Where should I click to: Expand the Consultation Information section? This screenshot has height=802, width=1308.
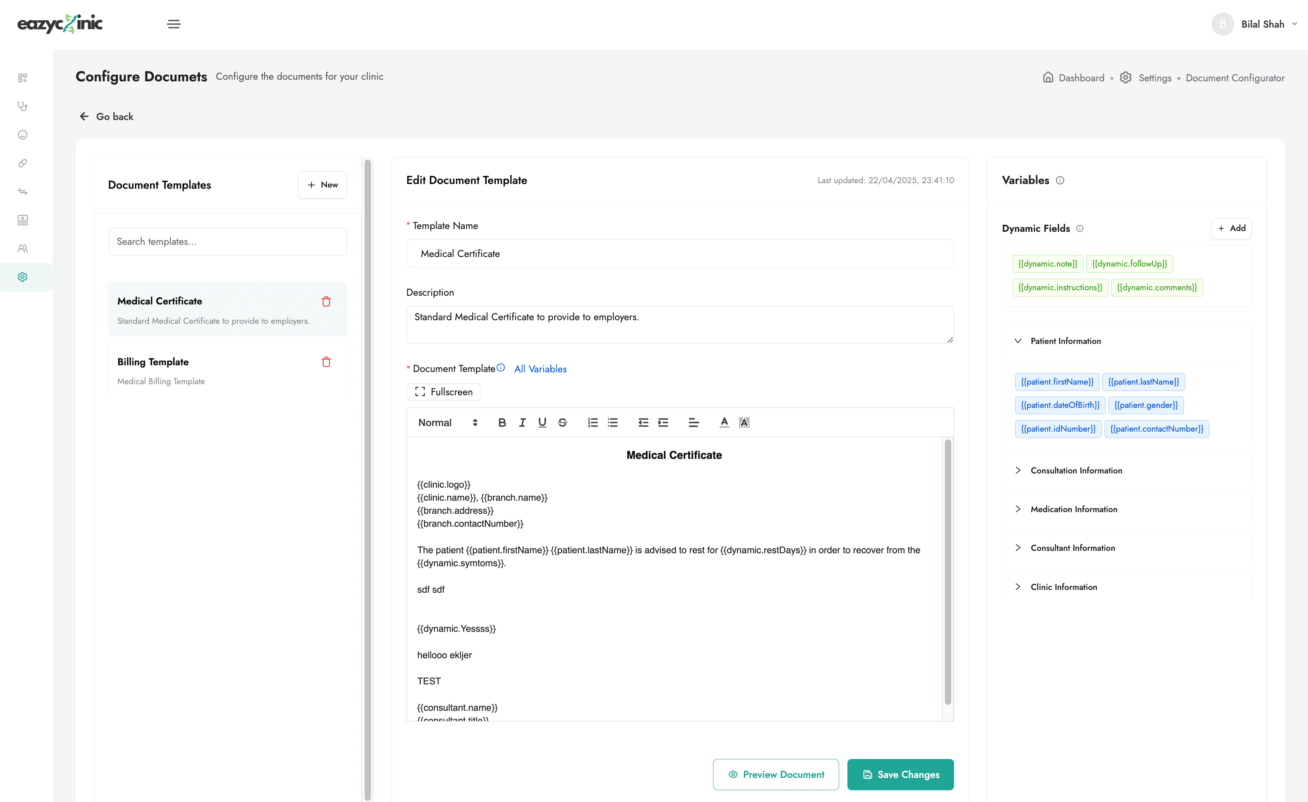point(1126,471)
